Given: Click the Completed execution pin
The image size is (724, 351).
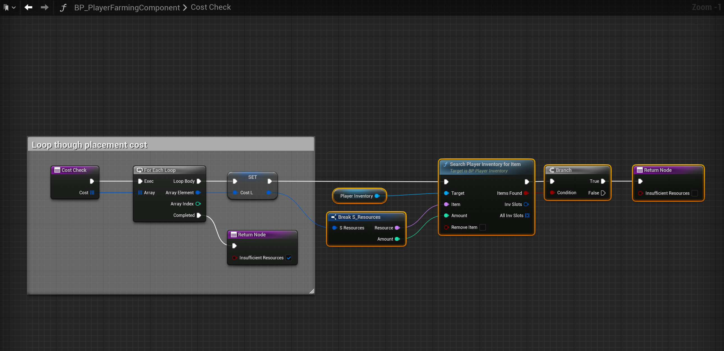Looking at the screenshot, I should click(199, 215).
